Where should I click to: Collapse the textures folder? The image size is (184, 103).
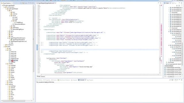pyautogui.click(x=6, y=84)
